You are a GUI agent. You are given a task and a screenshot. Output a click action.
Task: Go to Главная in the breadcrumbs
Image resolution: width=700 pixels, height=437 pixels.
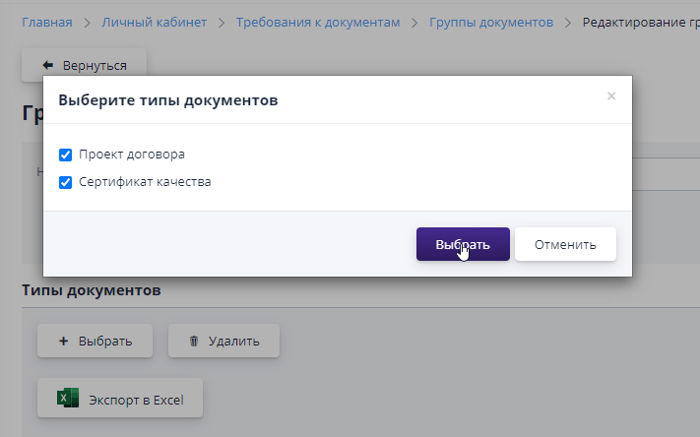pyautogui.click(x=46, y=22)
